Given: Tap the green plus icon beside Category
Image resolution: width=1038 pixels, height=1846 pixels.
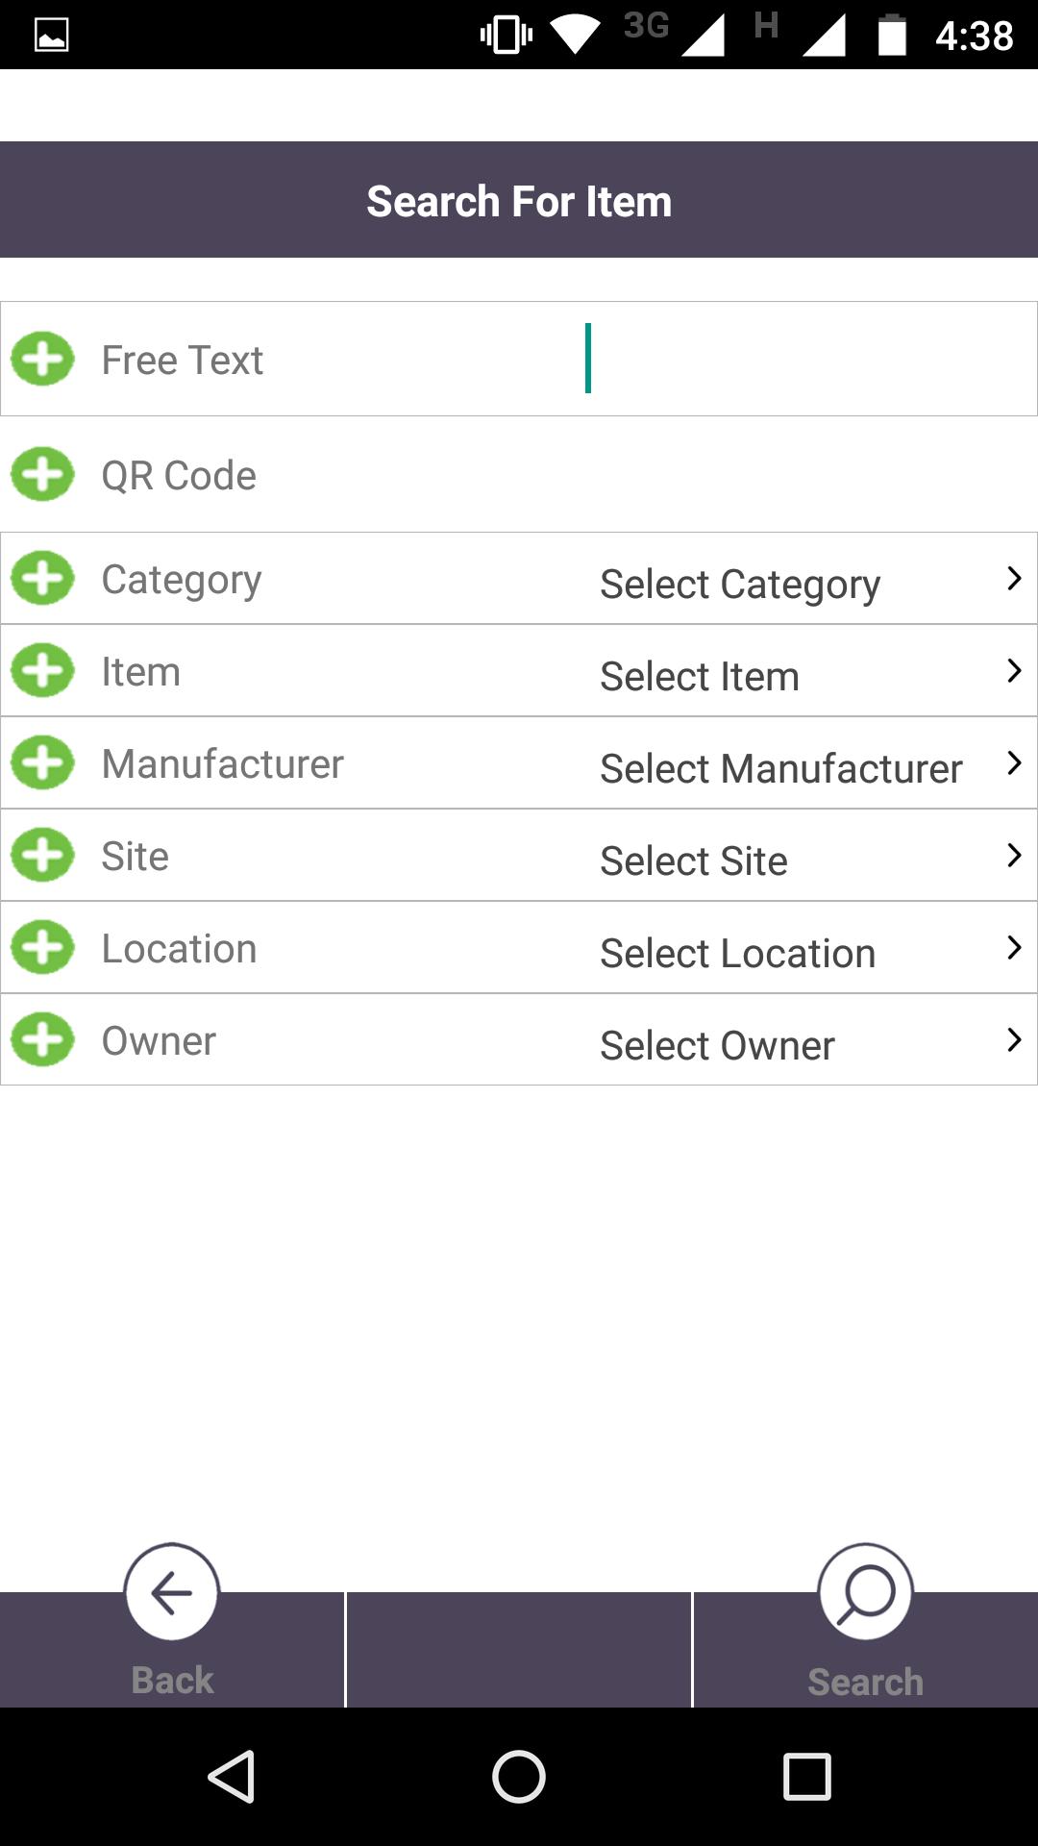Looking at the screenshot, I should (42, 578).
